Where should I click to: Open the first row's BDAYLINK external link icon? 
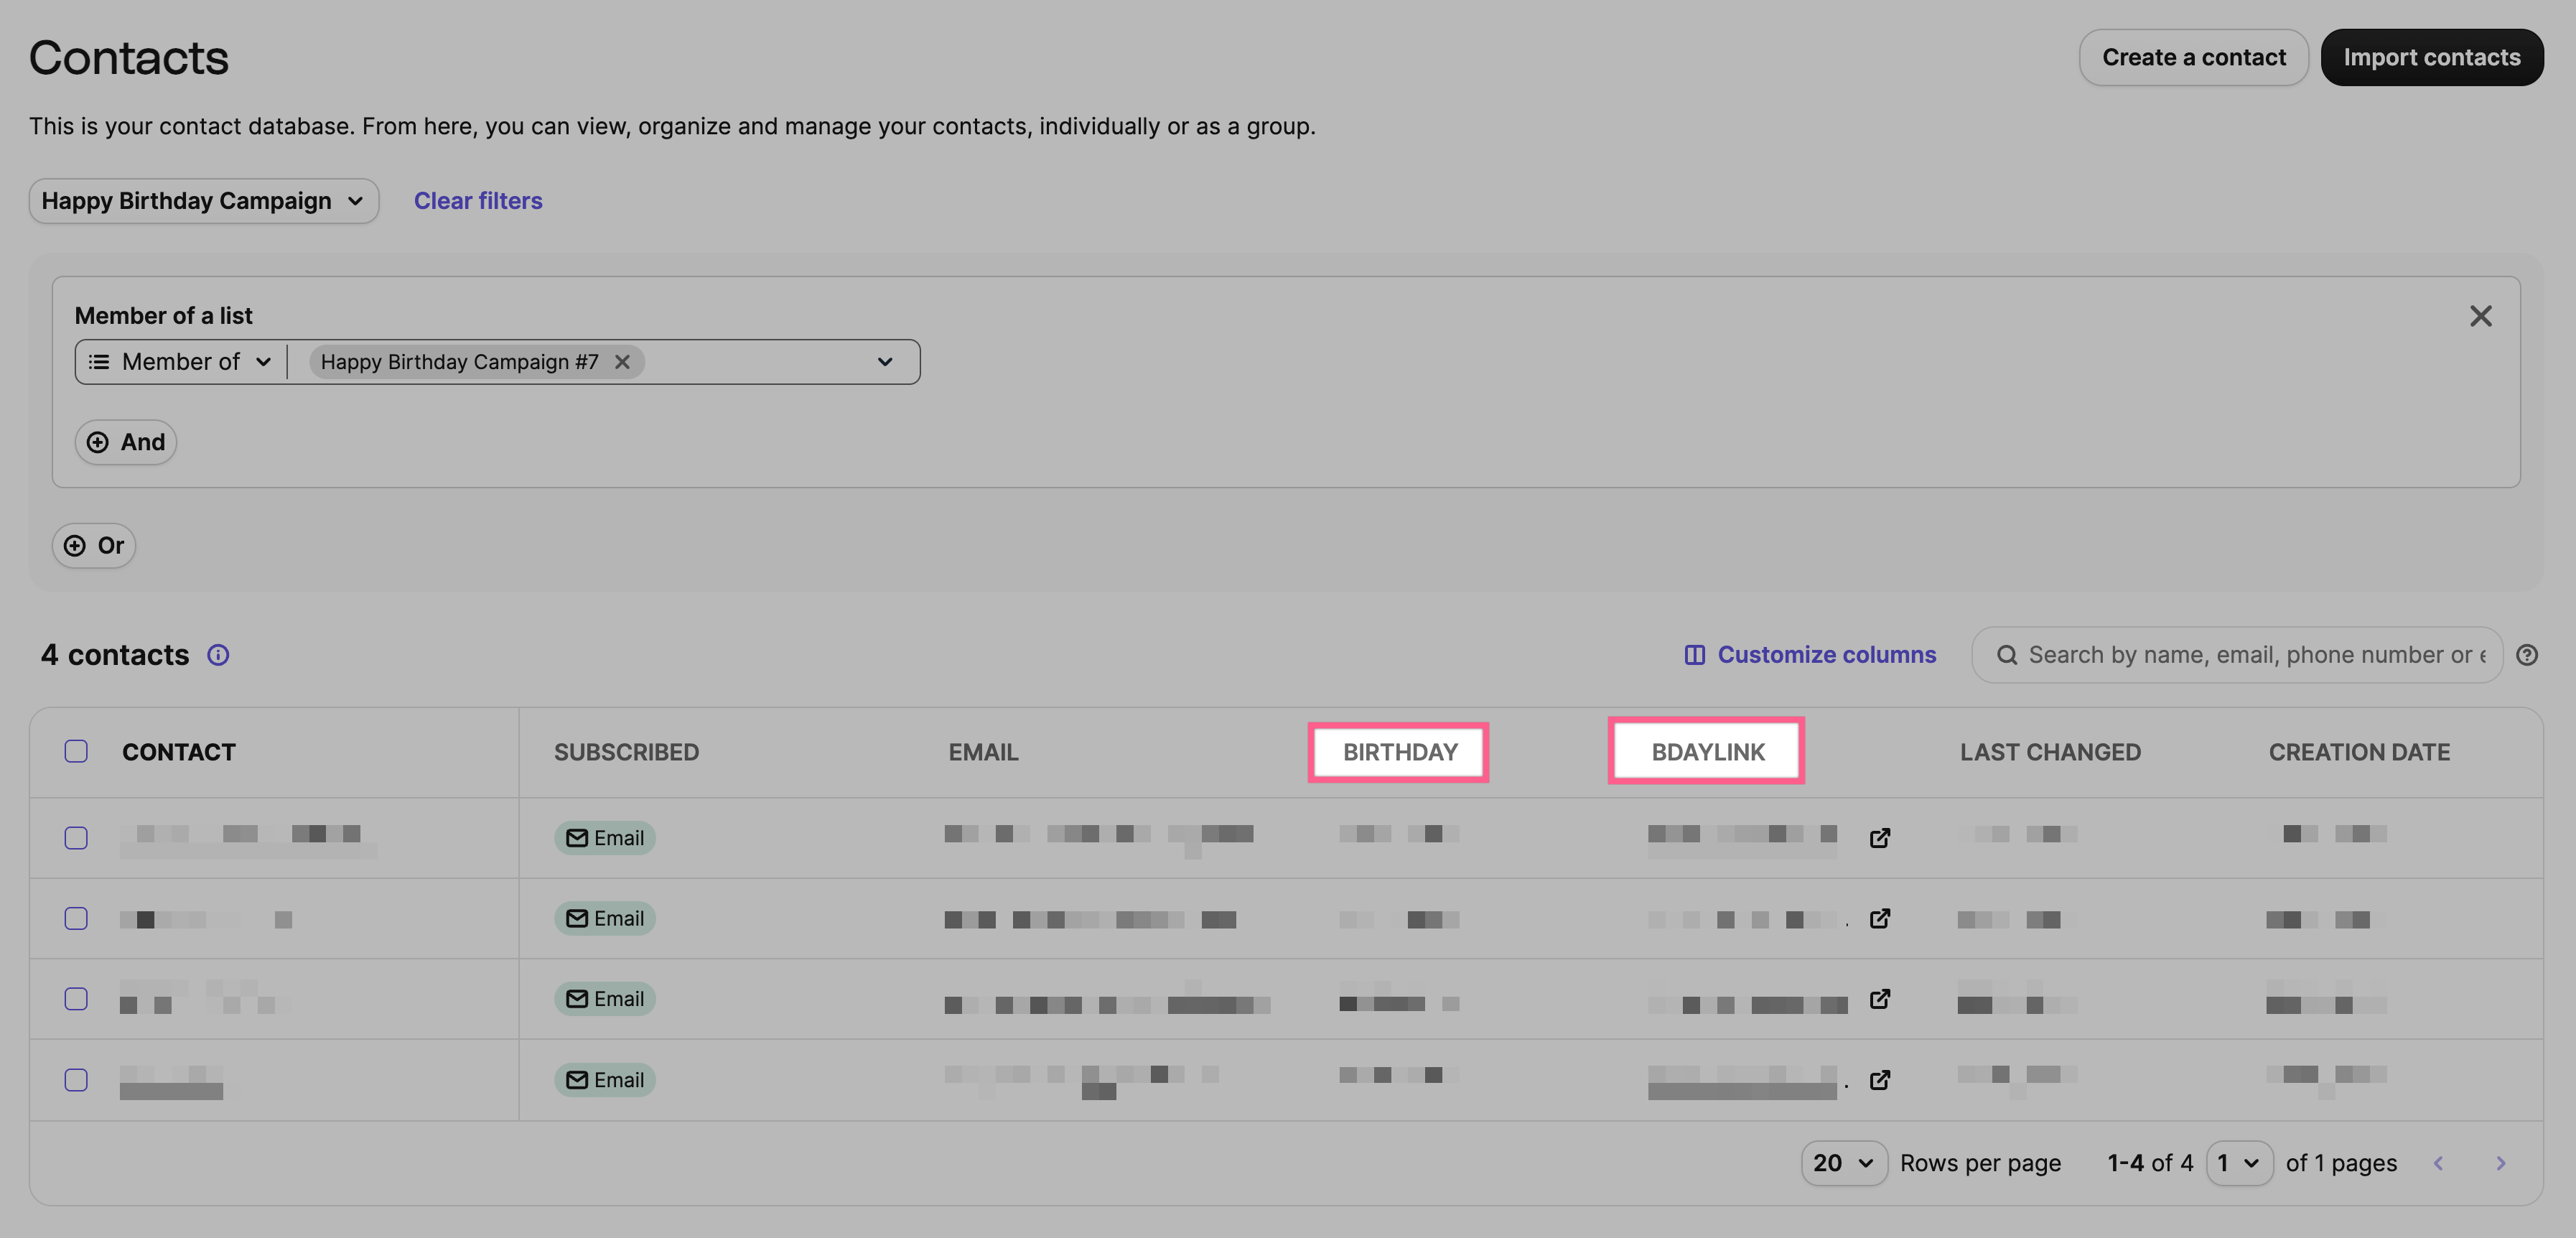pyautogui.click(x=1879, y=838)
